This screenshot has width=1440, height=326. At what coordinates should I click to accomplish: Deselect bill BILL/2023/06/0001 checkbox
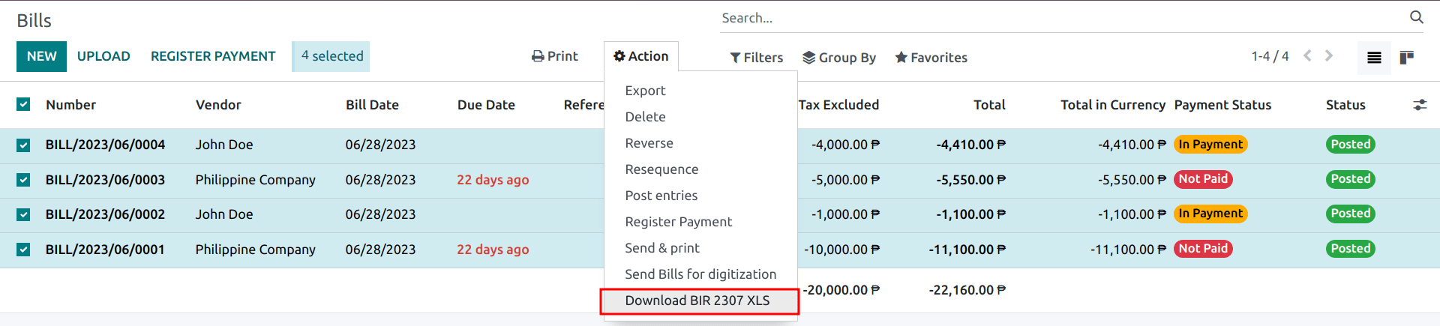tap(23, 250)
